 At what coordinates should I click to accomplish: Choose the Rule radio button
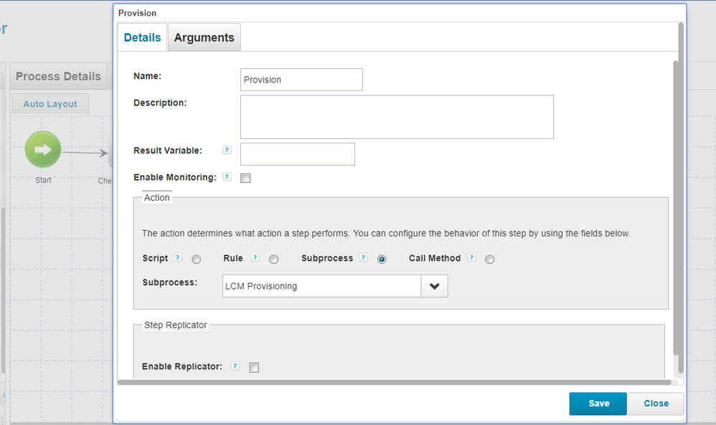tap(273, 259)
